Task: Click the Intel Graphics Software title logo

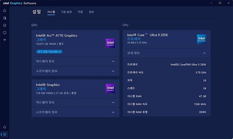Action: click(x=20, y=3)
